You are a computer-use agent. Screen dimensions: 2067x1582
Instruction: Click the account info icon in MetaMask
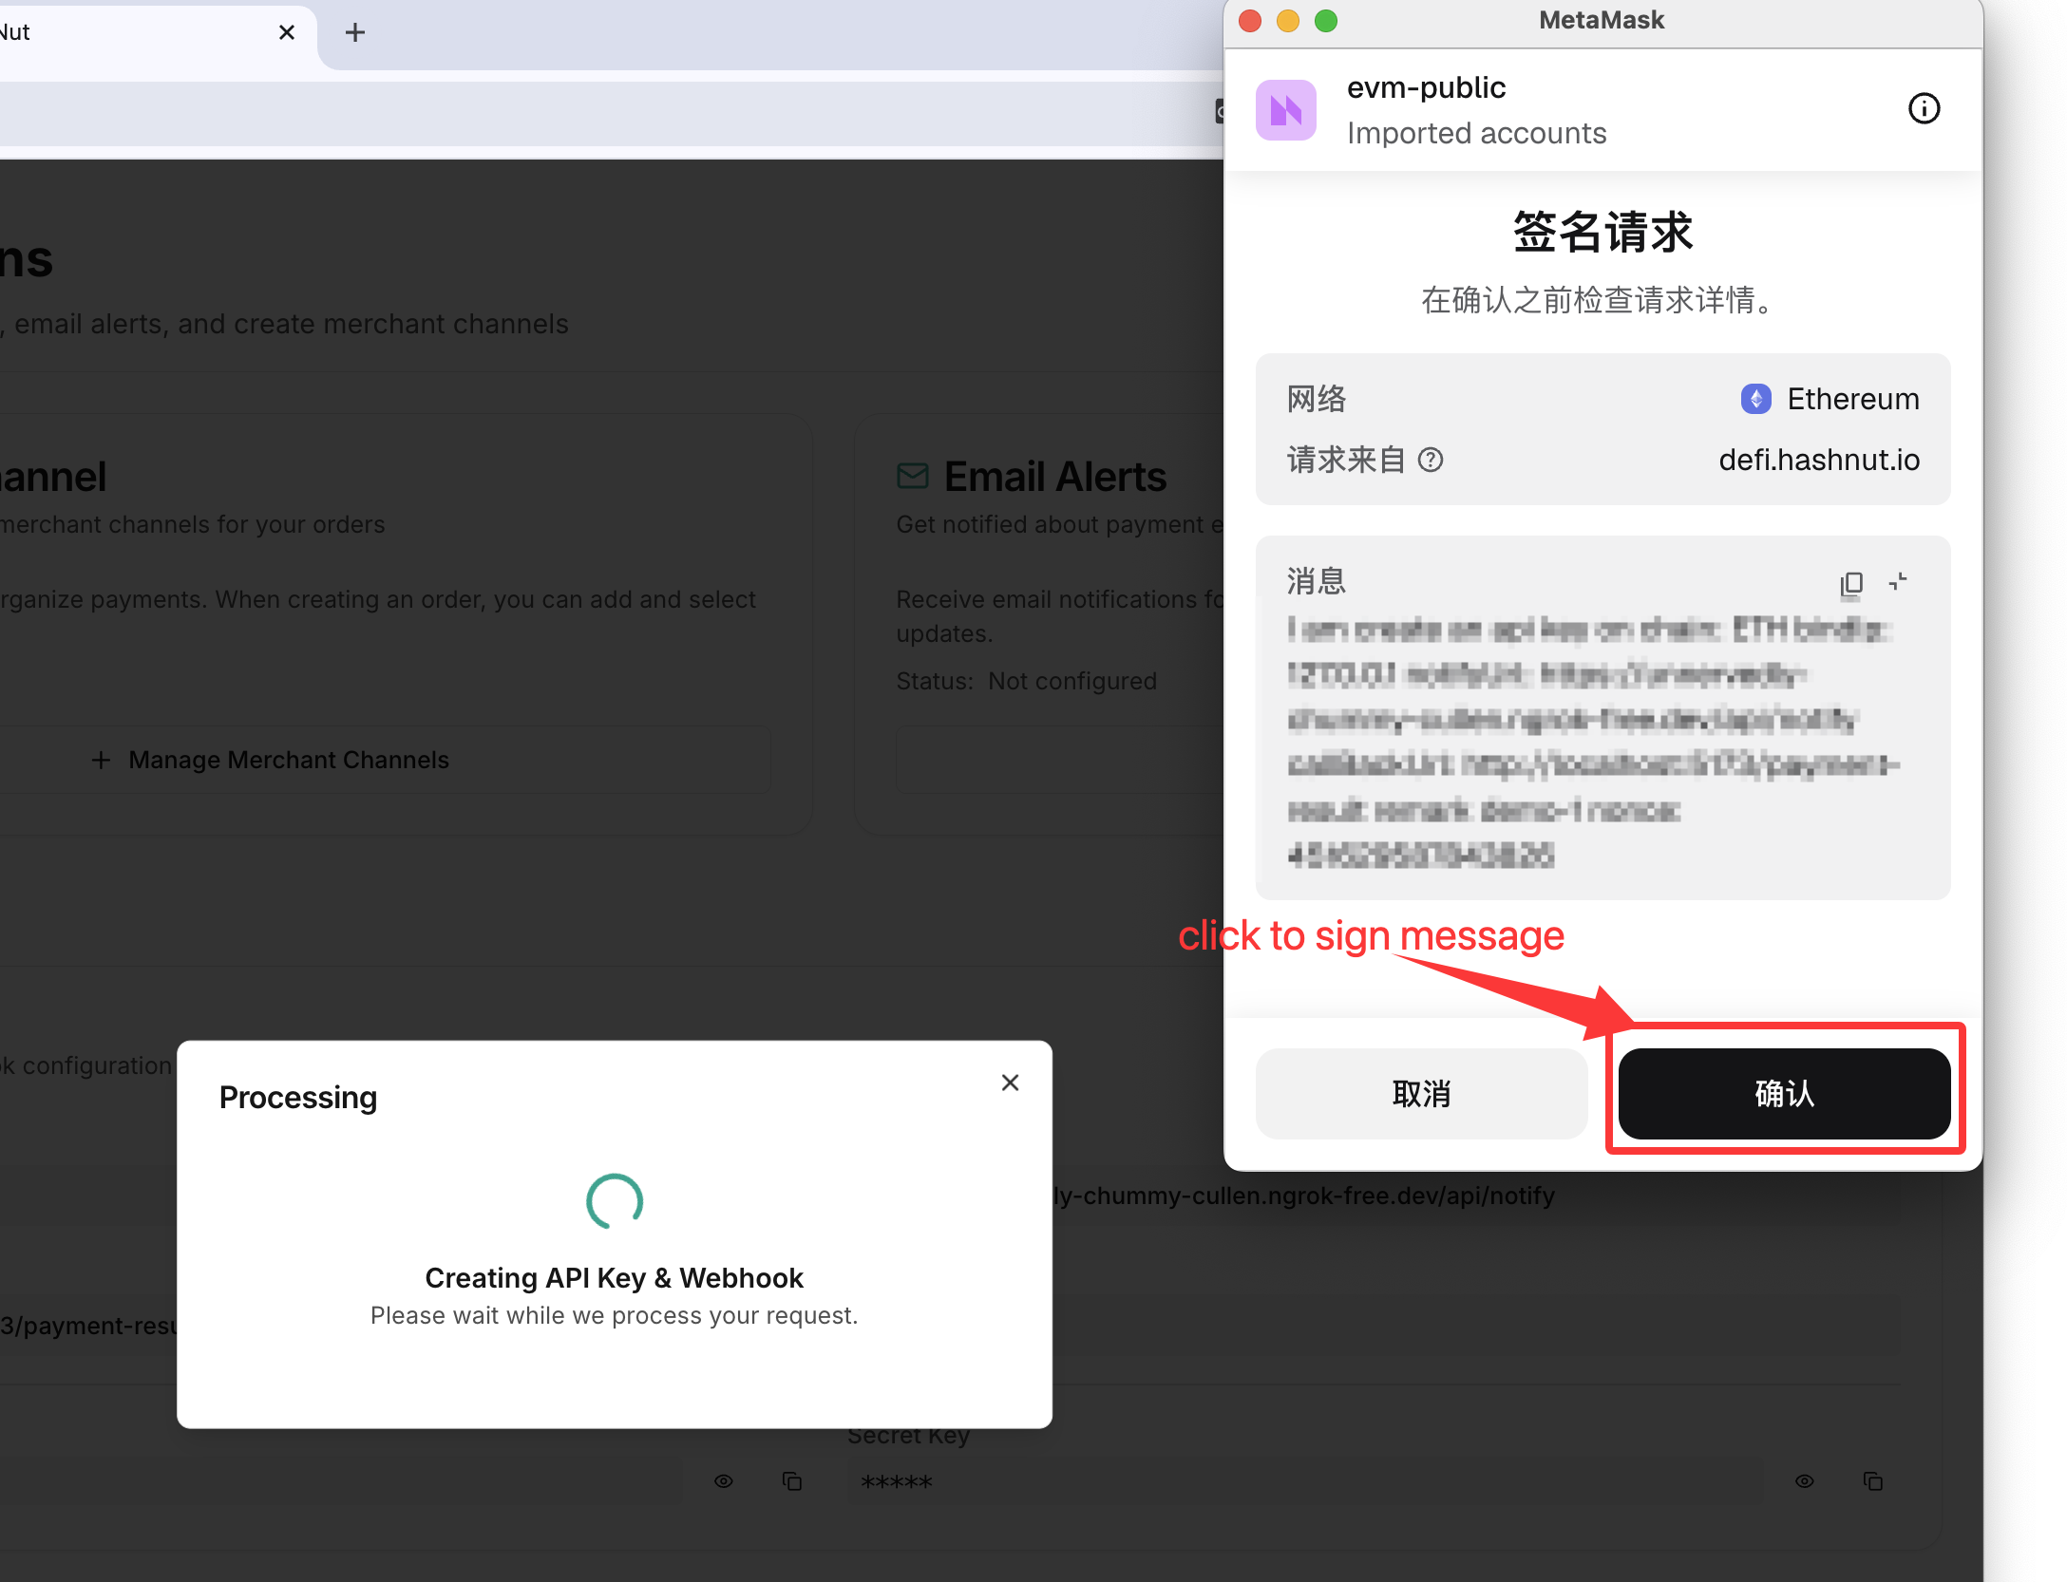tap(1924, 108)
